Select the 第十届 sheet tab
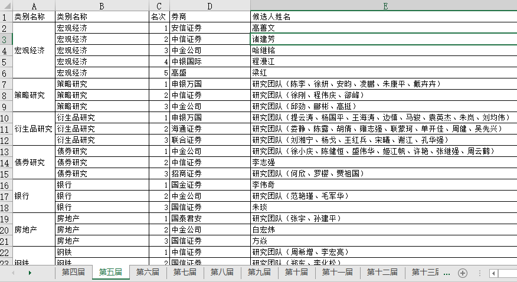 (297, 272)
